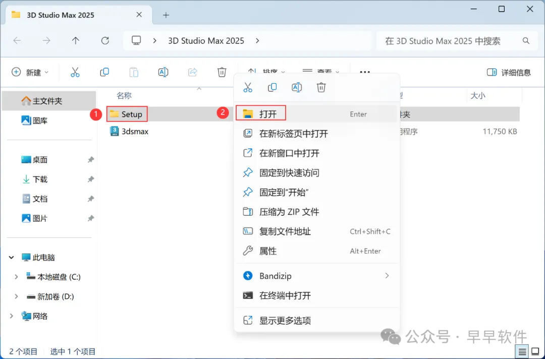Choose 显示更多选项
The height and width of the screenshot is (359, 545).
click(315, 320)
